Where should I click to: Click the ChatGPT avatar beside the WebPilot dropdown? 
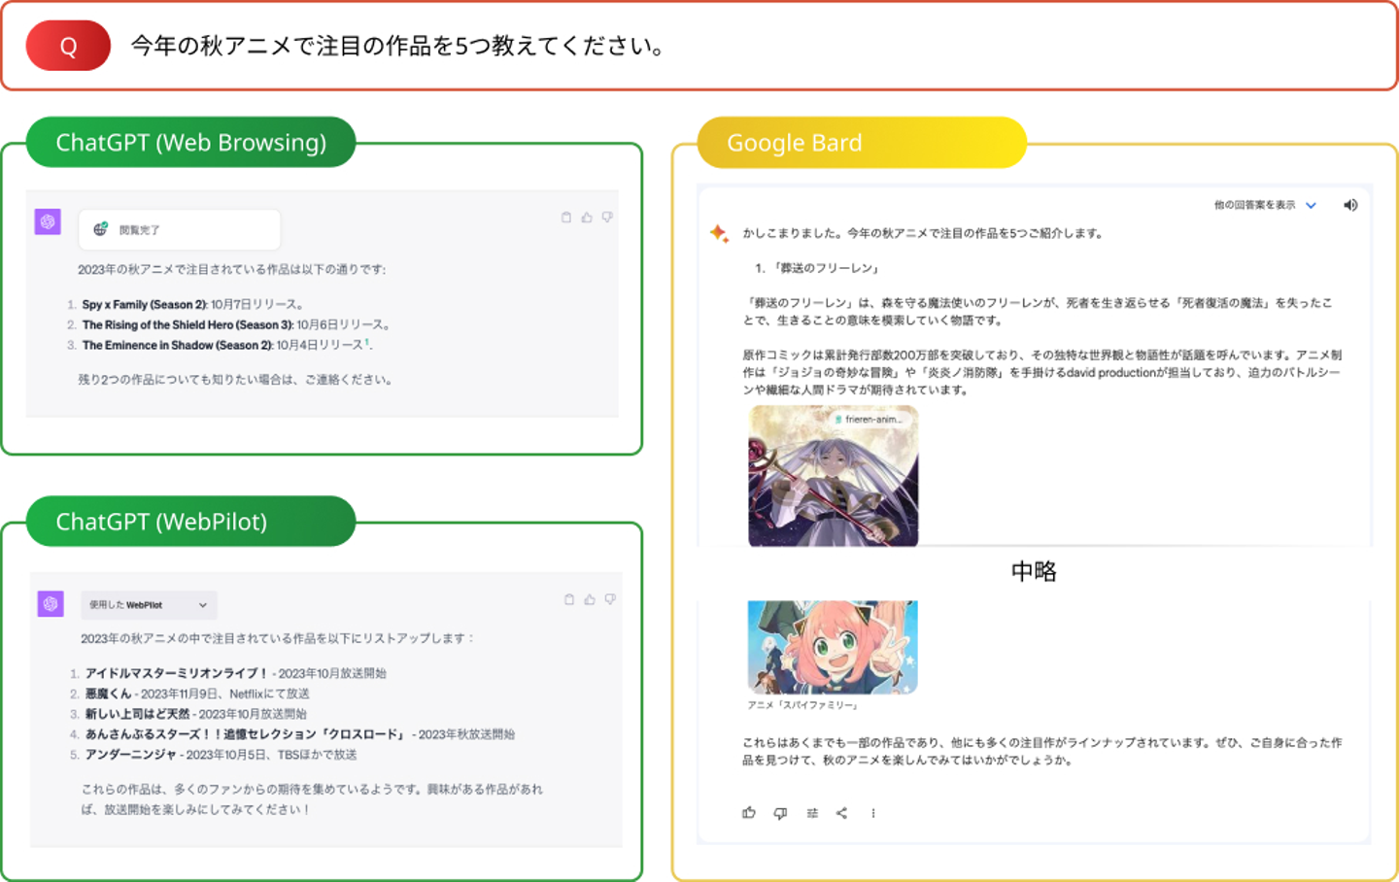point(51,603)
